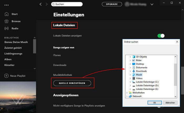Open Künstler in library
184x113 pixels.
9,65
